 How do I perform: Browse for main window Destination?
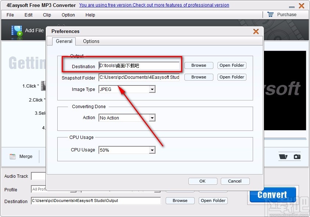coord(180,201)
